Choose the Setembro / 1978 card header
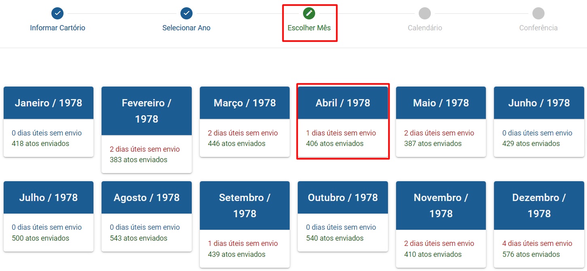587x271 pixels. (x=245, y=205)
